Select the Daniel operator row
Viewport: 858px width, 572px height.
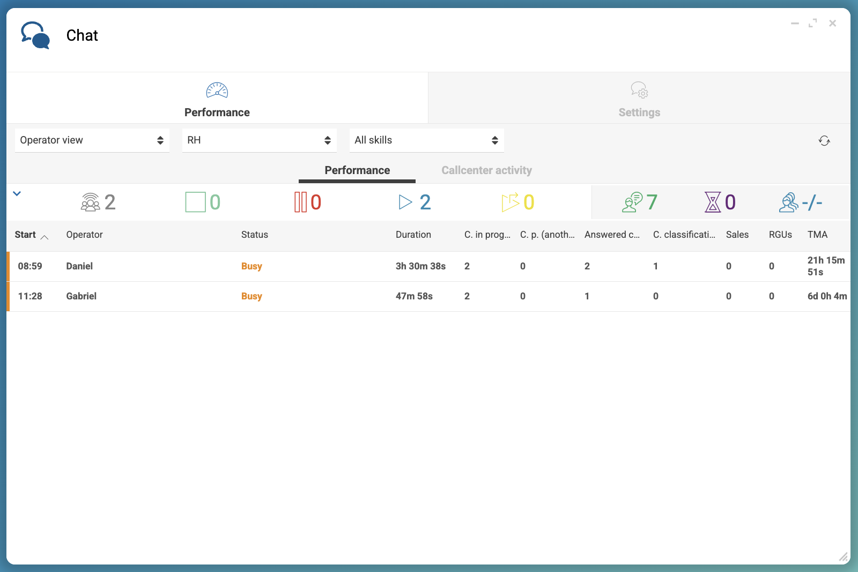(x=428, y=266)
